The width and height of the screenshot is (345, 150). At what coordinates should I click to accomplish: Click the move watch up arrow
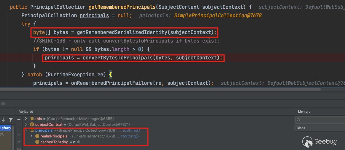(x=19, y=135)
